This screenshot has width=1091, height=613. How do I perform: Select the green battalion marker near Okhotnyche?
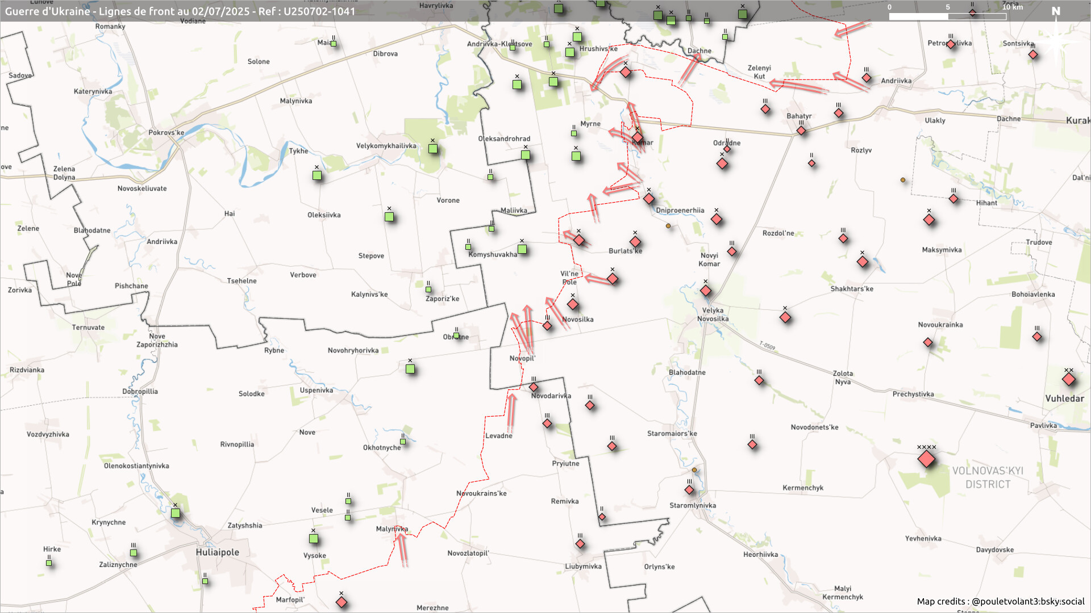coord(403,441)
